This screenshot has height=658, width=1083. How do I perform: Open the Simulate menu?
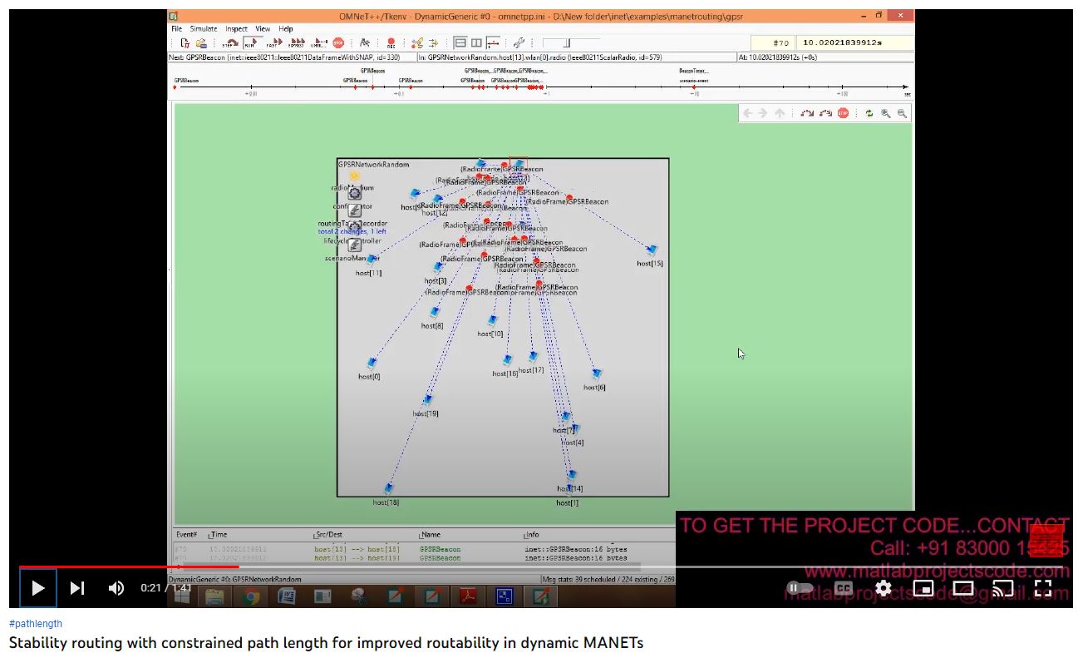click(204, 28)
